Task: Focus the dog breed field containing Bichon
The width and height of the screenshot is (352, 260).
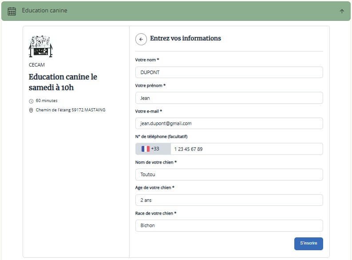Action: click(x=229, y=225)
